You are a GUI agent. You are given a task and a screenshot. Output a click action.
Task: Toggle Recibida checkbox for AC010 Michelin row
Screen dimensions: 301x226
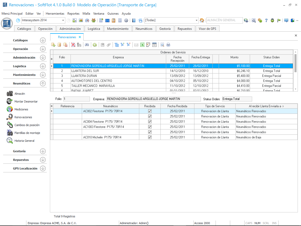pos(150,137)
